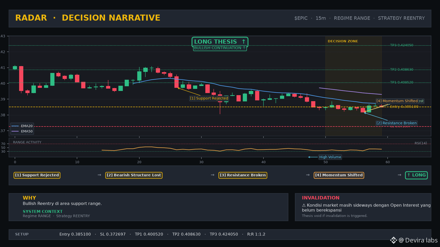The width and height of the screenshot is (440, 247).
Task: Click the $EPIC ticker in header
Action: pyautogui.click(x=301, y=18)
